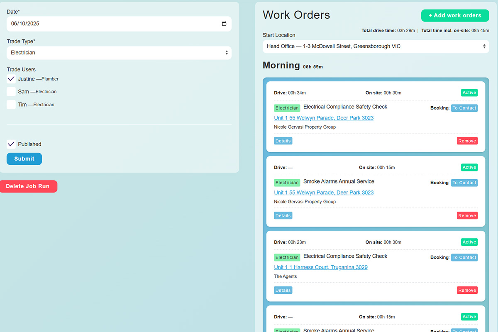Click the Trade Users label

21,69
